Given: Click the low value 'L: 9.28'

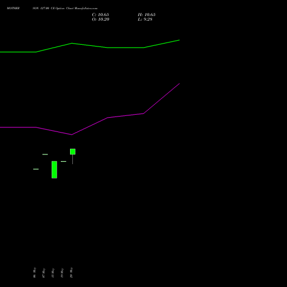Looking at the screenshot, I should pyautogui.click(x=145, y=20).
